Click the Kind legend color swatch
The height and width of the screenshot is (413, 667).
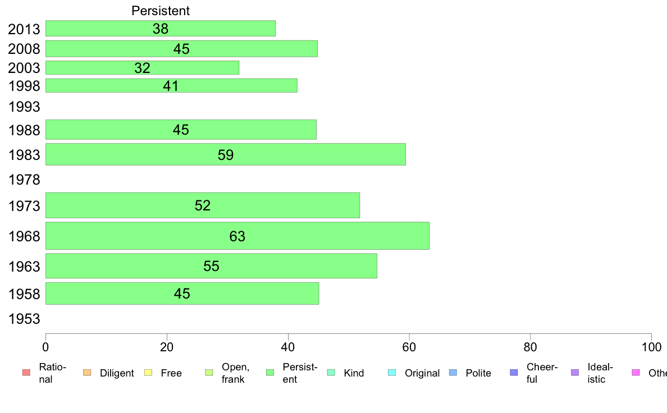331,373
